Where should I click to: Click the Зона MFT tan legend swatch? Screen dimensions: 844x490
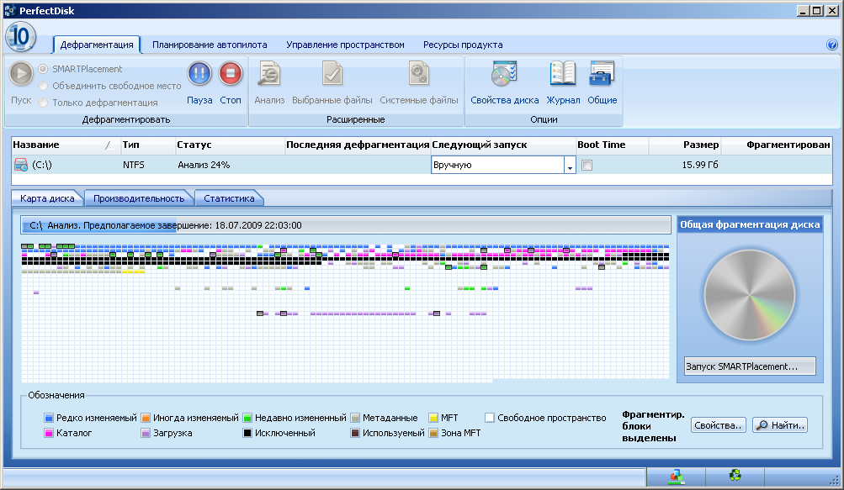(433, 433)
